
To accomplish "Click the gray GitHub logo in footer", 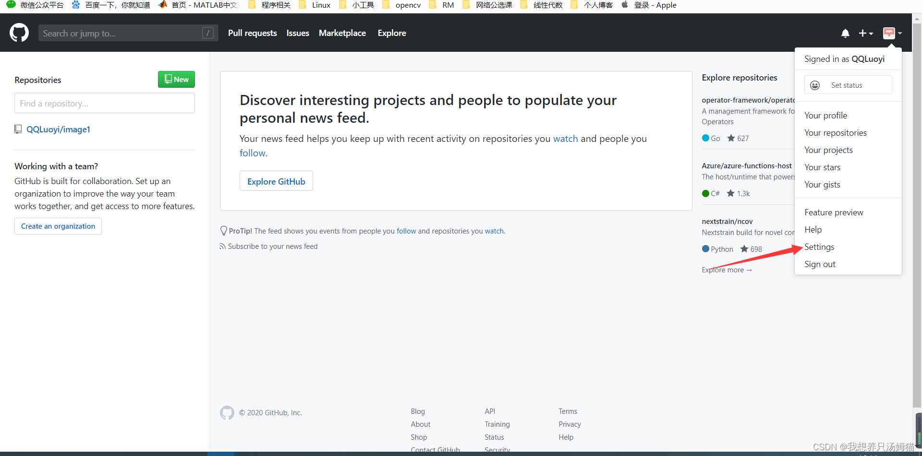I will click(227, 413).
